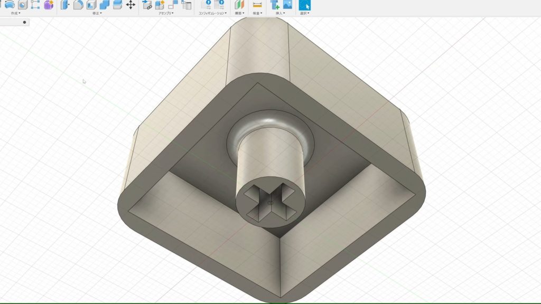Select the Move/Copy arrows tool

[x=130, y=5]
